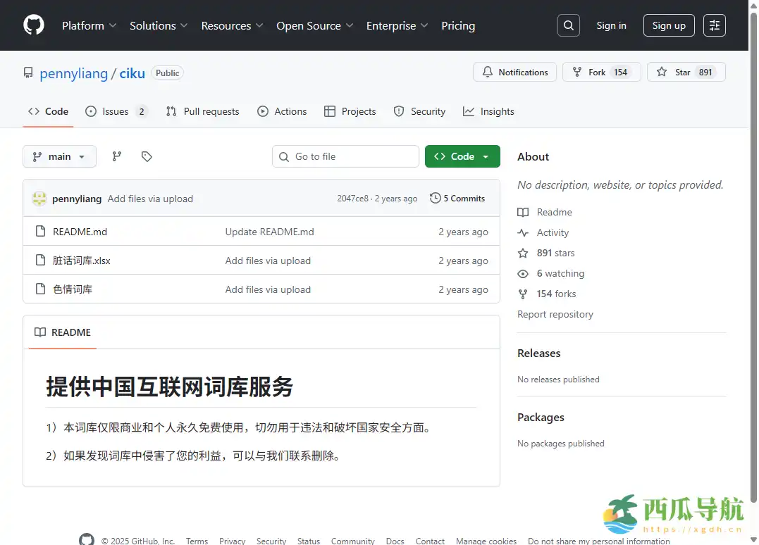Click the branches icon next to main

(116, 156)
